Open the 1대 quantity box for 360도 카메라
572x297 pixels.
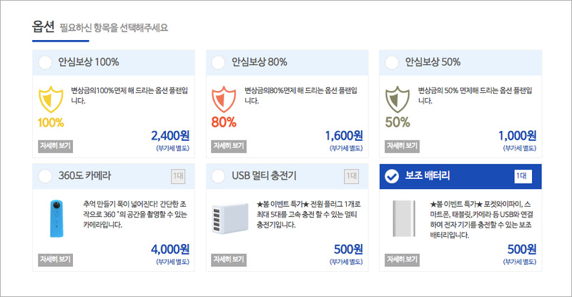pos(178,177)
